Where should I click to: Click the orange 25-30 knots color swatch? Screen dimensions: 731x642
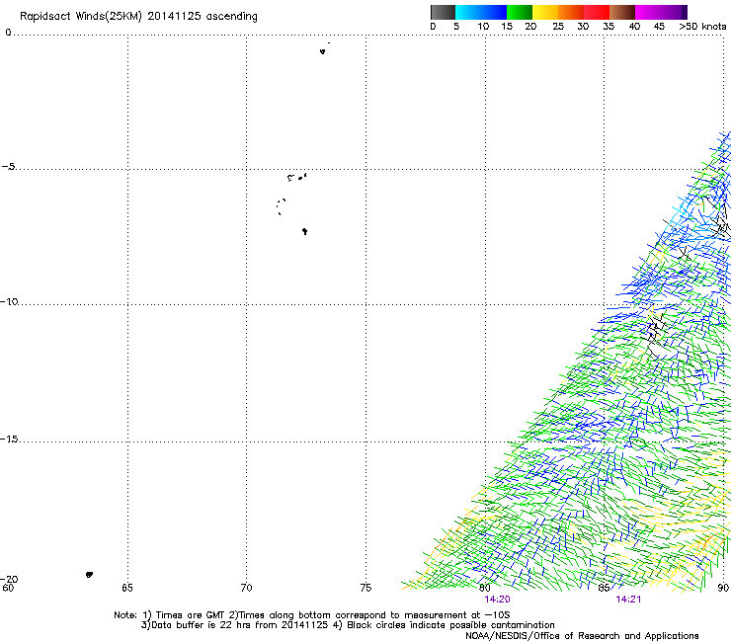571,12
